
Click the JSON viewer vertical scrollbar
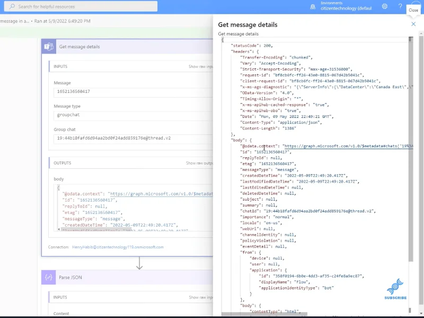[411, 149]
